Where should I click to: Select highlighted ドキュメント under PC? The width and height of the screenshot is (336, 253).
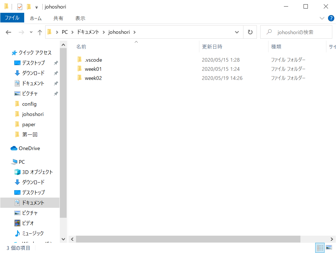[x=30, y=203]
